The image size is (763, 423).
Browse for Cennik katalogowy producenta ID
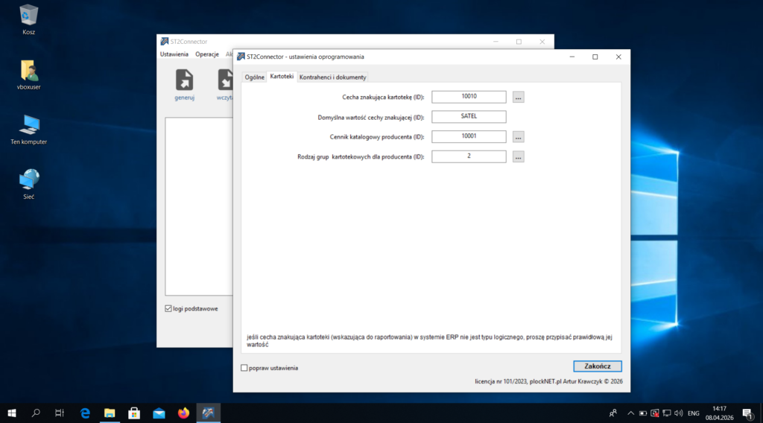(x=519, y=137)
